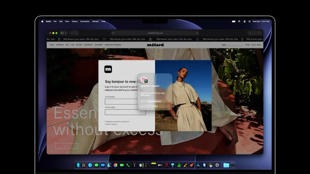Click the PASSWORD input field

point(125,112)
